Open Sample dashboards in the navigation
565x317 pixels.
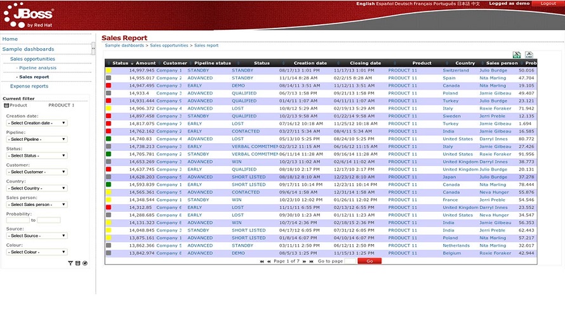(x=28, y=49)
